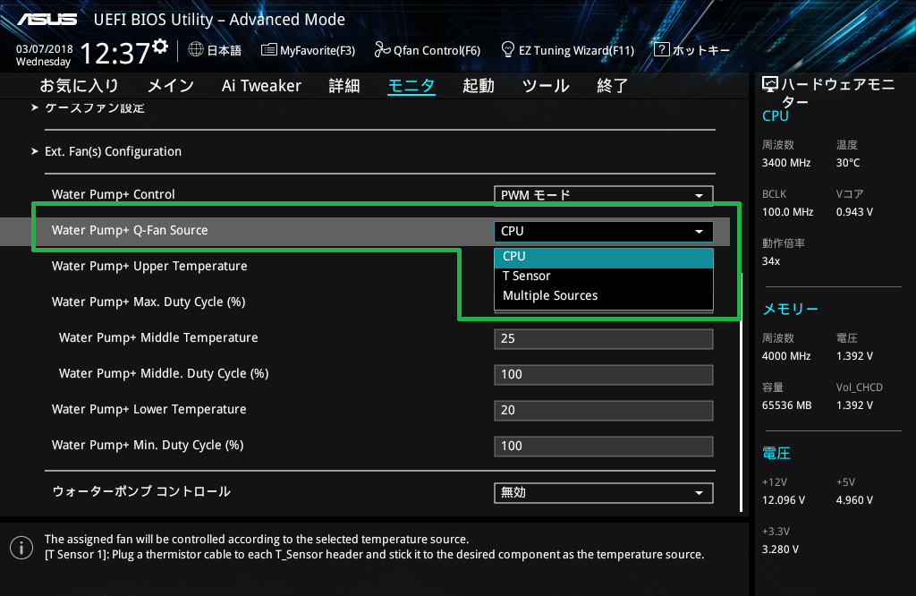Open the 終了 tab
This screenshot has width=916, height=596.
click(x=612, y=86)
